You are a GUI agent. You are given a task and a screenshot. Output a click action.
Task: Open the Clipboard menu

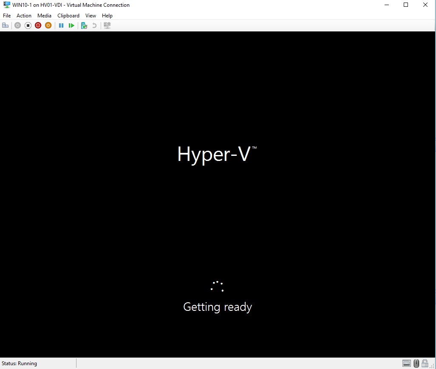(68, 15)
